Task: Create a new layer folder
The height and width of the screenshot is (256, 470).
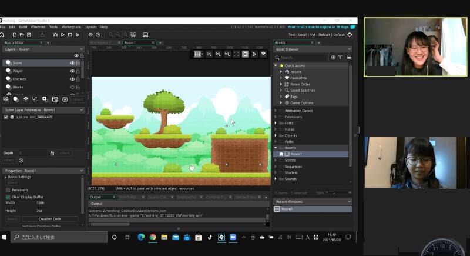Action: pyautogui.click(x=55, y=99)
